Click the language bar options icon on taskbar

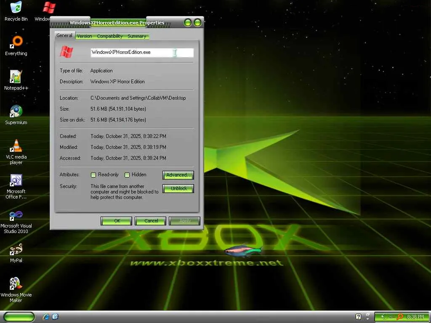(x=368, y=317)
